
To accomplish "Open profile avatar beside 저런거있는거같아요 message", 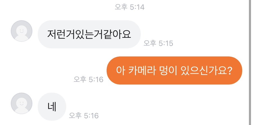I will click(22, 31).
